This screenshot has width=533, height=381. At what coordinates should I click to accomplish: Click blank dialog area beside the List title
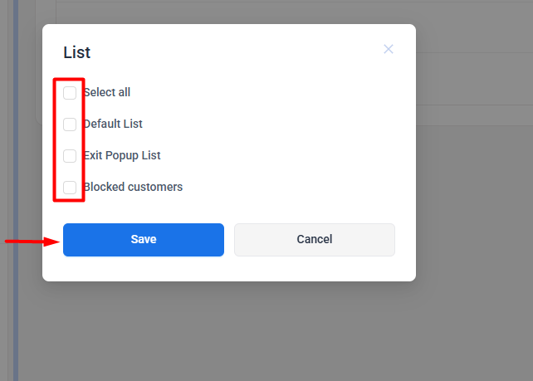[232, 53]
